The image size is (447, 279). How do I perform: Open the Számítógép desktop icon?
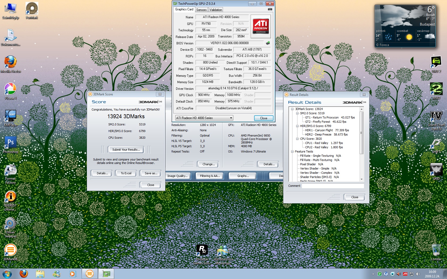11,11
